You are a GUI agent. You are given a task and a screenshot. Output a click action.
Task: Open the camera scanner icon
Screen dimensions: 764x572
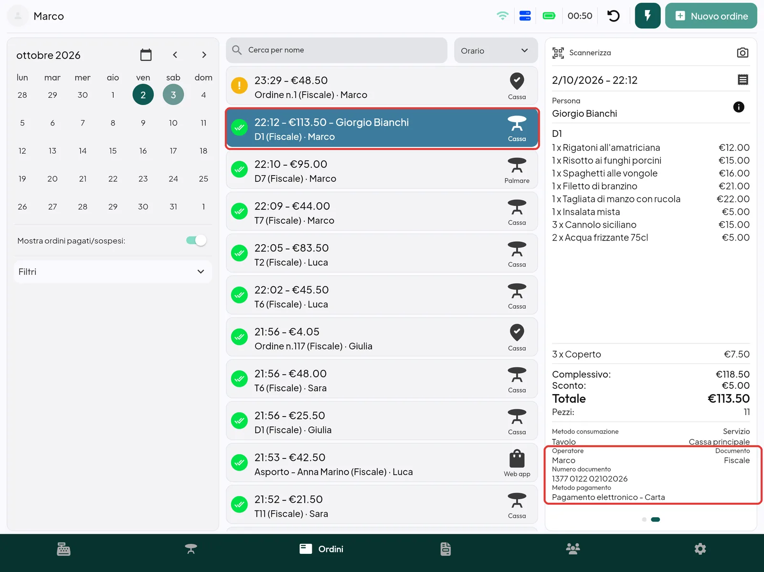743,52
